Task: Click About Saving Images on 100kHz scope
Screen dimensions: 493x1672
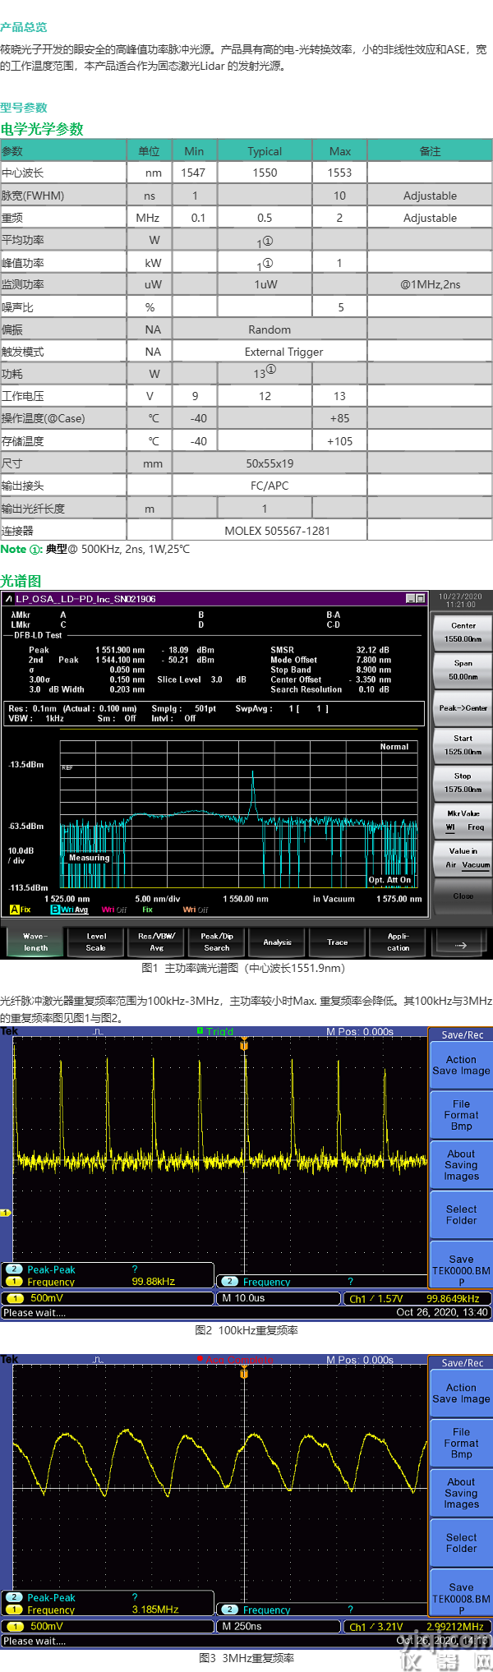Action: coord(461,1165)
